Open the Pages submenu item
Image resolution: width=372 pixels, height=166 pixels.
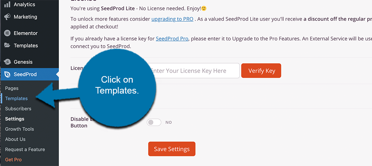tap(12, 88)
